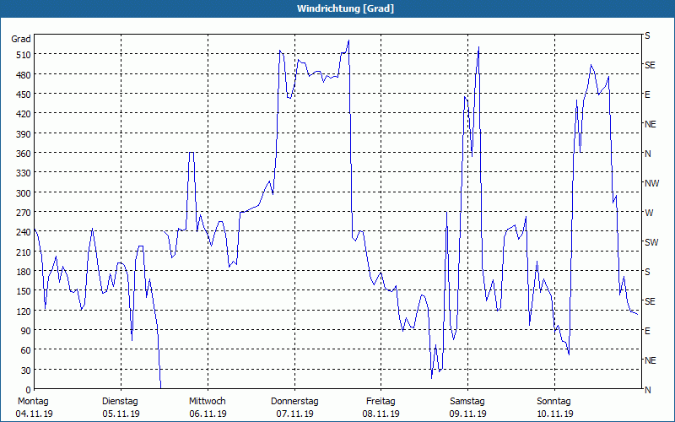The width and height of the screenshot is (675, 422).
Task: Click the 450 degree axis label
Action: [24, 95]
